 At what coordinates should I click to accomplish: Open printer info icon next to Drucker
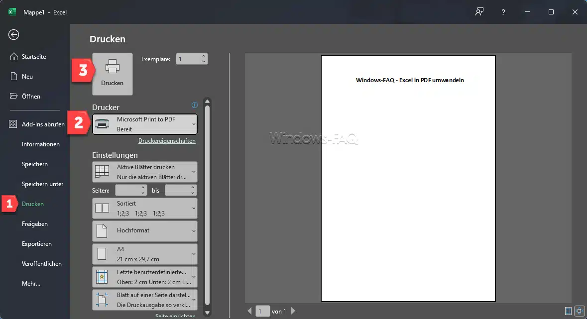pos(195,105)
